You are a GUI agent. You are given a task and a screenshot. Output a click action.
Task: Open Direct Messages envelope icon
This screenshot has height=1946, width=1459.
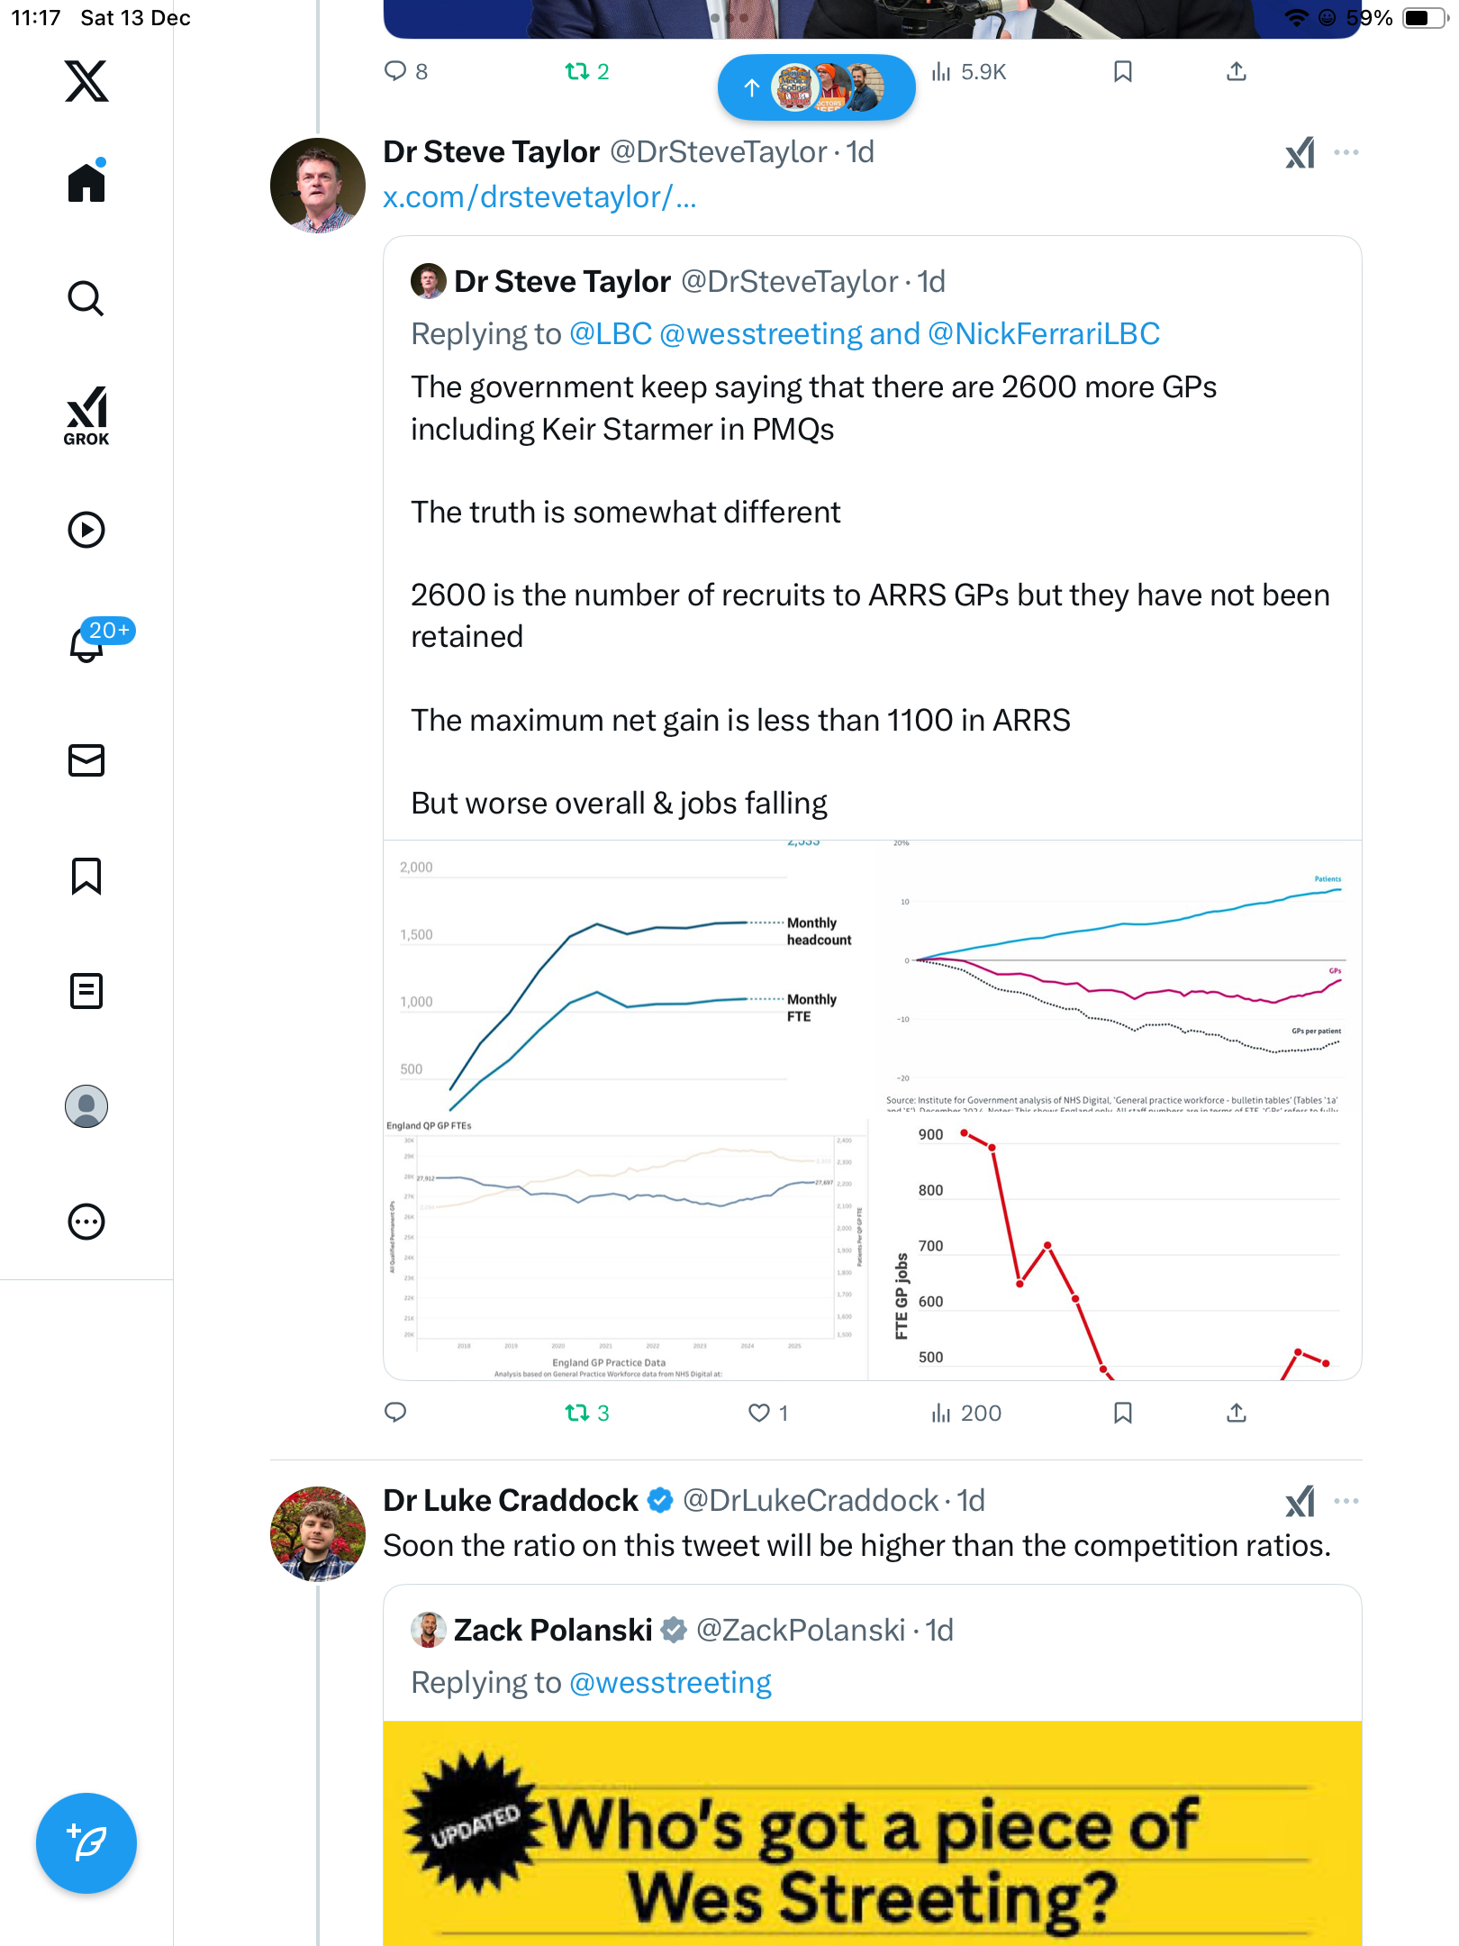86,760
